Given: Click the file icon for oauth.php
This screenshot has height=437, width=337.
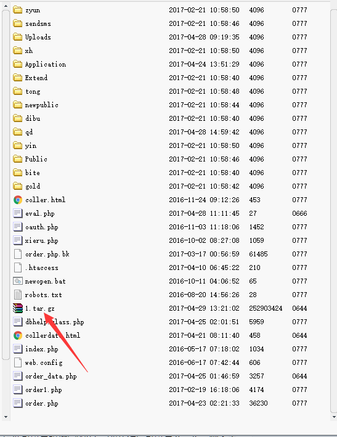Looking at the screenshot, I should point(18,227).
